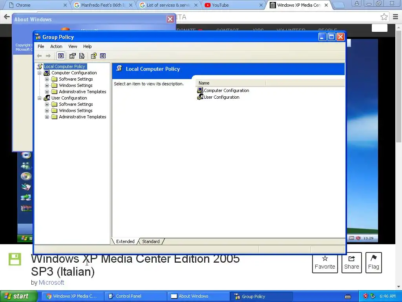Collapse the Computer Configuration tree node
402x302 pixels.
[x=40, y=73]
